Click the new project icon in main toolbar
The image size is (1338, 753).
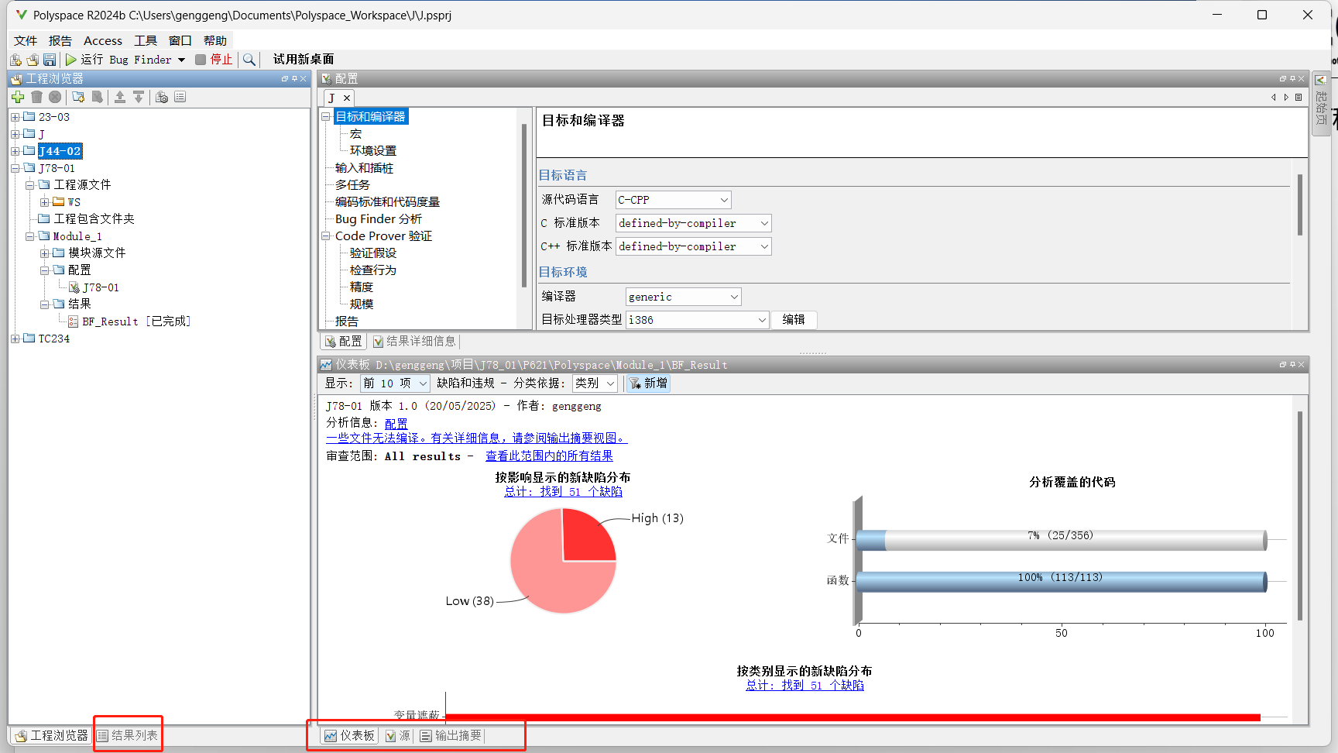pos(15,60)
